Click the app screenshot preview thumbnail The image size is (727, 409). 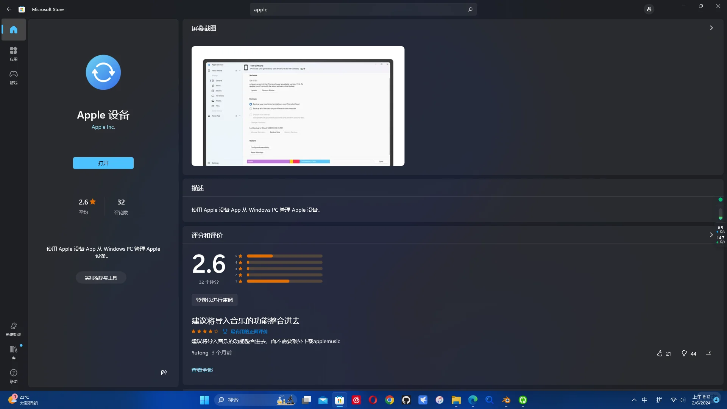click(x=298, y=106)
